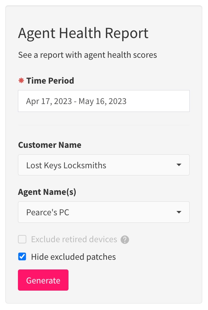208x310 pixels.
Task: Uncheck the Hide excluded patches checkbox
Action: click(x=22, y=257)
